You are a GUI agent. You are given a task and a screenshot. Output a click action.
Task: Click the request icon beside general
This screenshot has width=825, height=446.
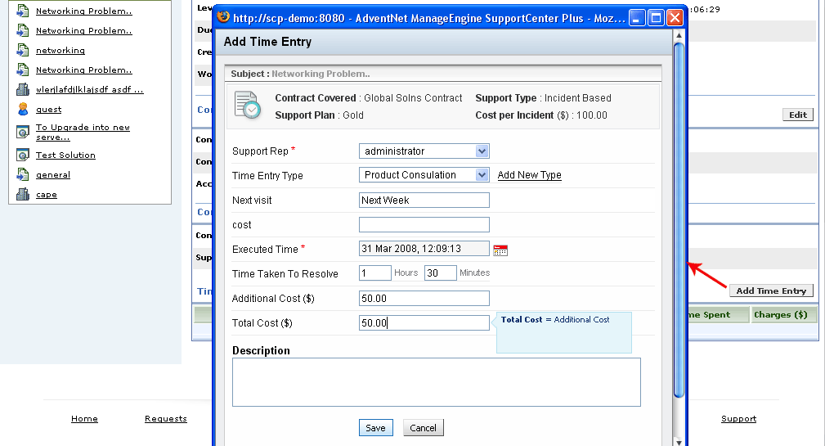pyautogui.click(x=23, y=174)
